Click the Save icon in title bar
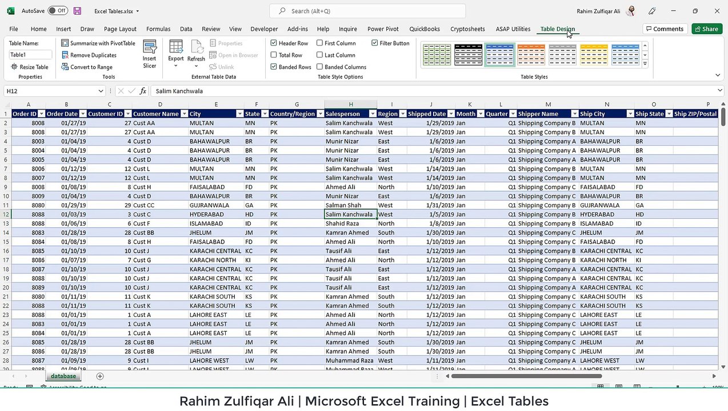 tap(77, 11)
